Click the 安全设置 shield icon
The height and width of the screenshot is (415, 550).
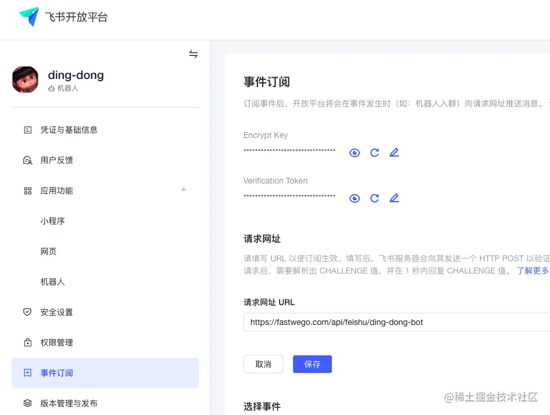pos(27,312)
